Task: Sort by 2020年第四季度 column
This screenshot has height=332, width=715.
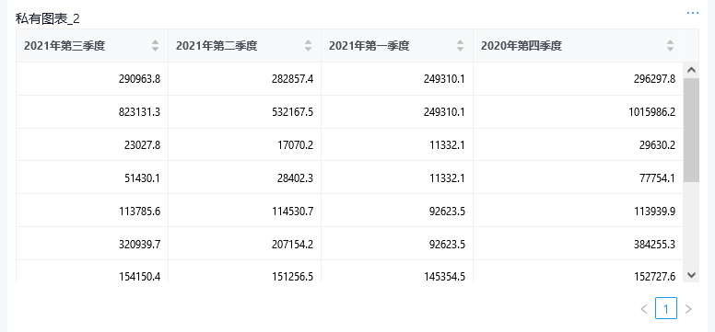Action: [670, 46]
